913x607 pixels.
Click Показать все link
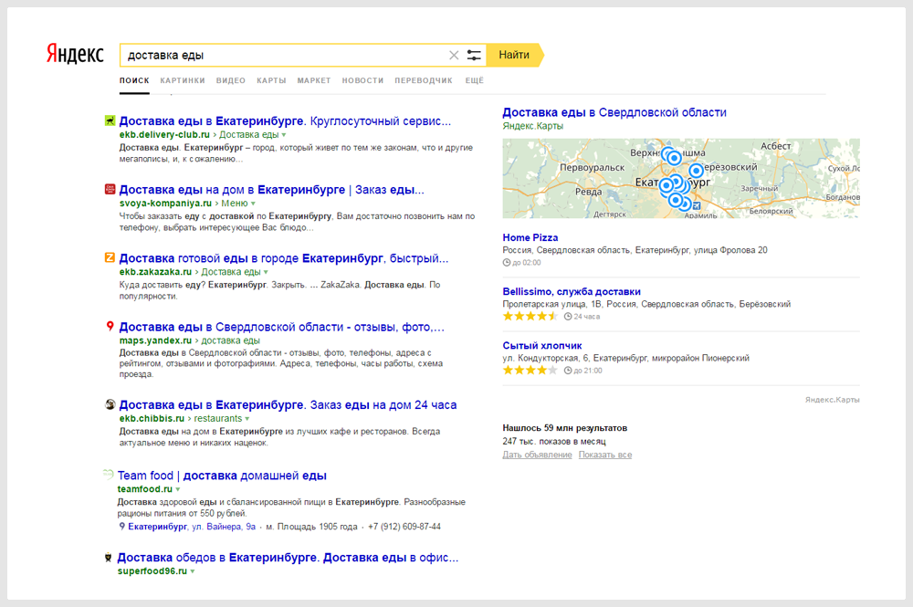(x=605, y=455)
